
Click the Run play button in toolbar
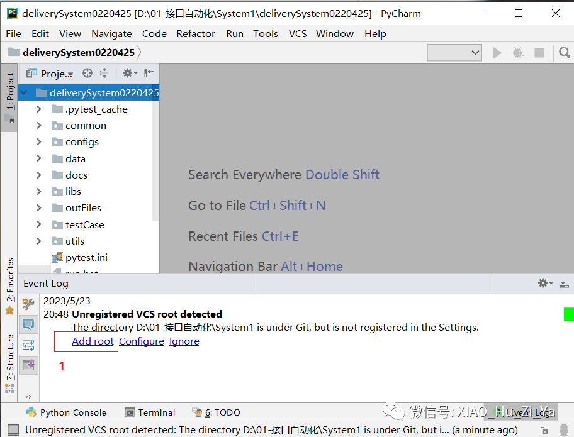(x=497, y=53)
